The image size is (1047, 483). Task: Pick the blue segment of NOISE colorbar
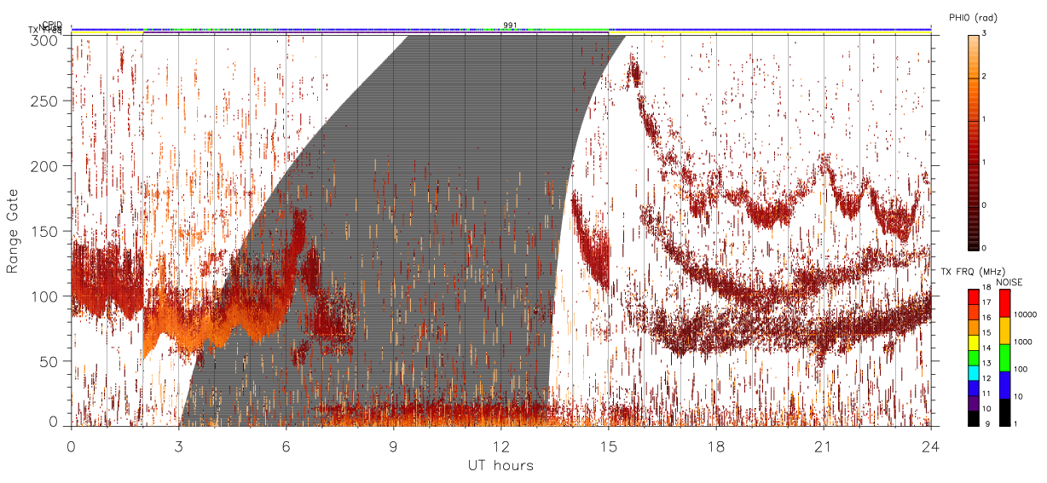(1004, 385)
